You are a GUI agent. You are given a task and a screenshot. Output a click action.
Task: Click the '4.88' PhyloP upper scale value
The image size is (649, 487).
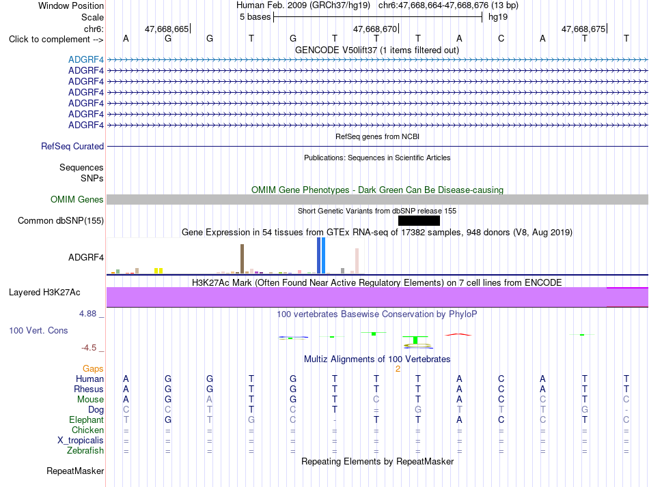click(x=87, y=314)
